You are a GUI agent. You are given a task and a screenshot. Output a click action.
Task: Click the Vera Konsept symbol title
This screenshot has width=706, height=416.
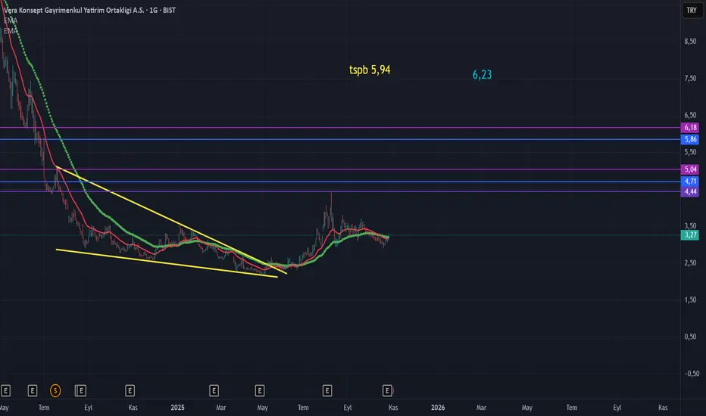tap(83, 11)
